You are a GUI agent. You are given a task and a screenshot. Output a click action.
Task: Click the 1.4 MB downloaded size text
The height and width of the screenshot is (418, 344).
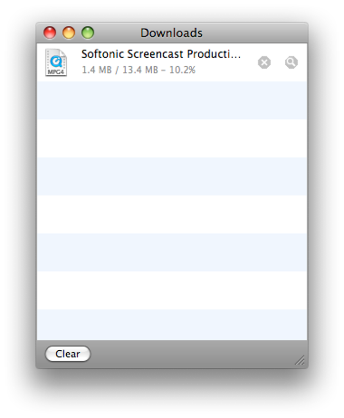coord(97,70)
